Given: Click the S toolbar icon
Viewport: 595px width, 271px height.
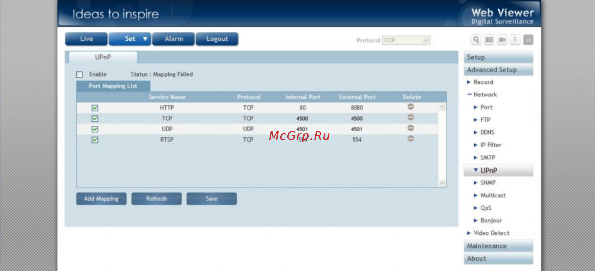Looking at the screenshot, I should pos(515,40).
